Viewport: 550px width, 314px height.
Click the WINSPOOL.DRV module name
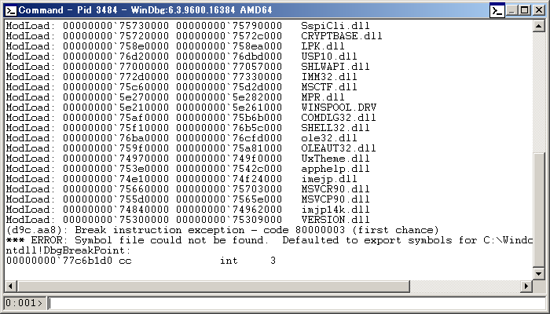[x=338, y=108]
